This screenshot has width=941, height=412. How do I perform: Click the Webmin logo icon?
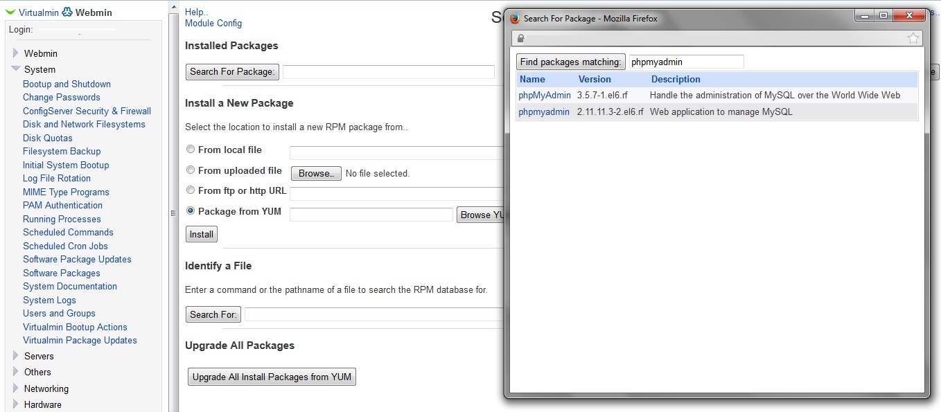(67, 12)
